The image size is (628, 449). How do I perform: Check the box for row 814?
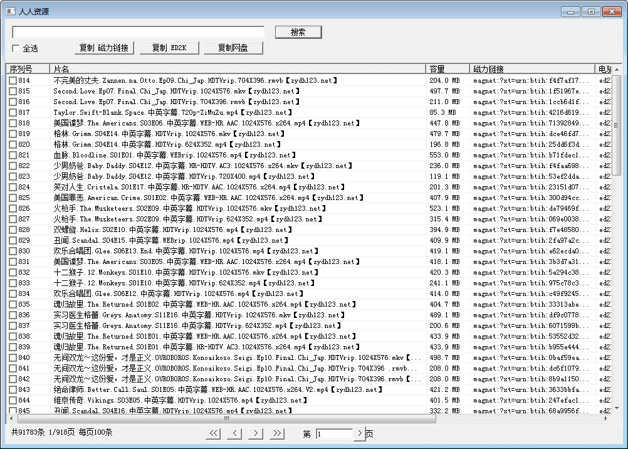13,81
